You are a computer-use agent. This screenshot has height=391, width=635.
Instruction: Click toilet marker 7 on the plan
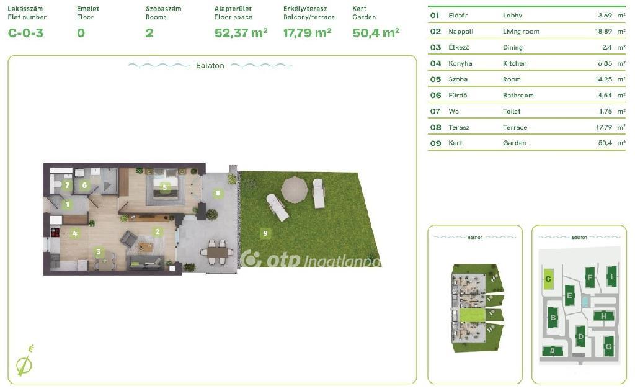coord(67,185)
